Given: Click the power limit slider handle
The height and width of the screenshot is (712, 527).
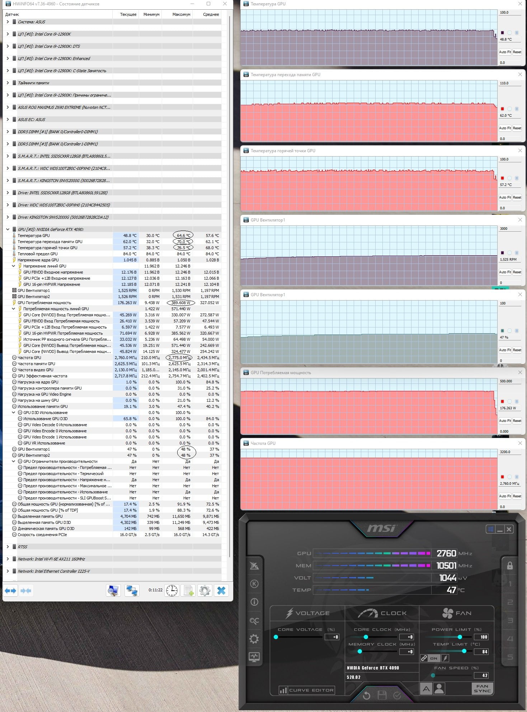Looking at the screenshot, I should tap(460, 637).
